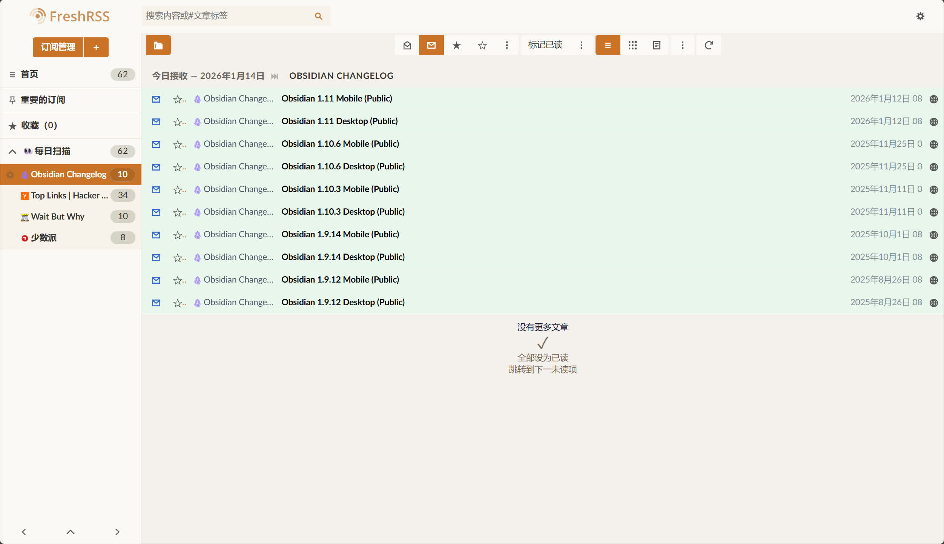Toggle the folder sidebar icon
Viewport: 944px width, 544px height.
(158, 45)
